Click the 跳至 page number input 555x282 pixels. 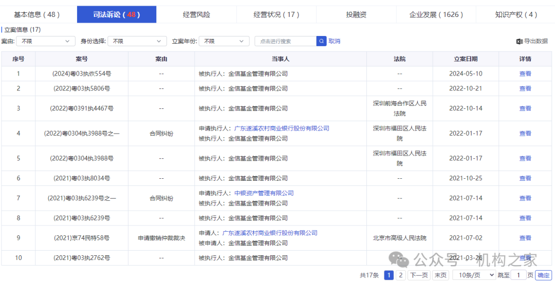[519, 275]
